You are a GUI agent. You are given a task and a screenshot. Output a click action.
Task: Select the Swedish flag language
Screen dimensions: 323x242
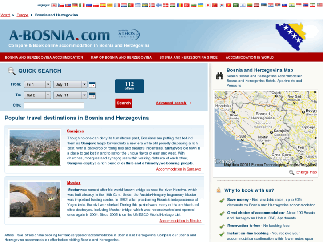tap(145, 5)
